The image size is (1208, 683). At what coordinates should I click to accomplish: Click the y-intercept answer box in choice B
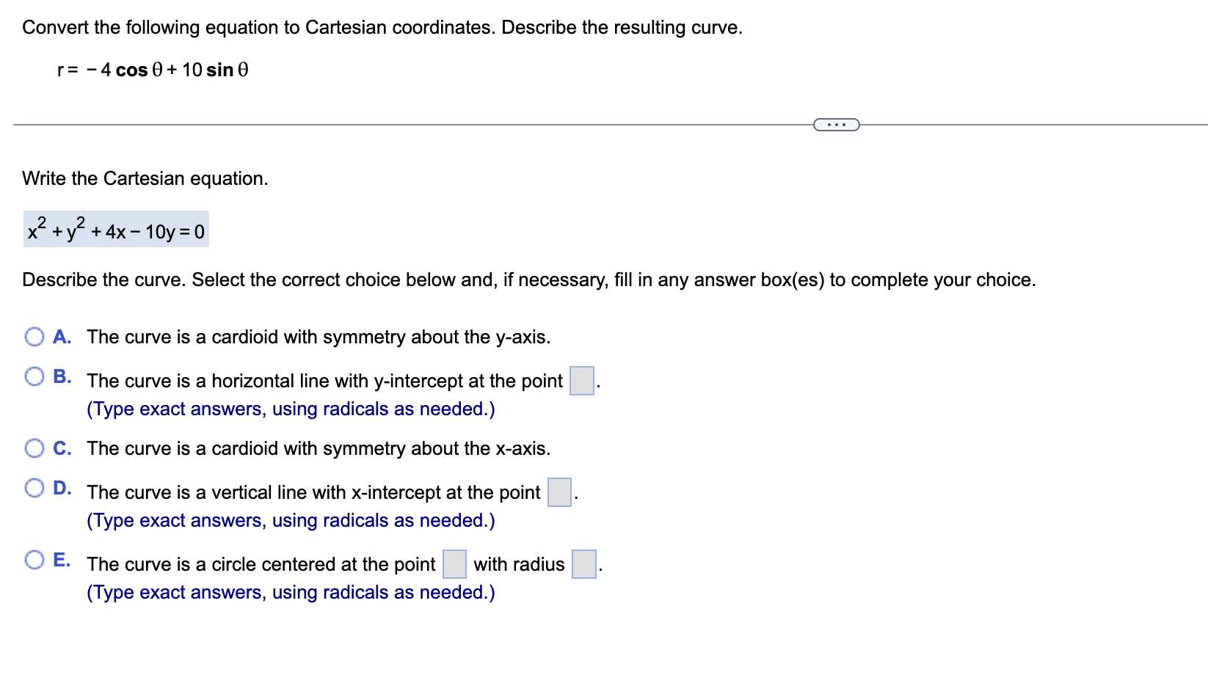(x=581, y=381)
